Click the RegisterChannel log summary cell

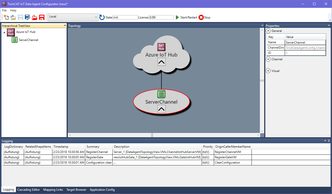pyautogui.click(x=99, y=152)
